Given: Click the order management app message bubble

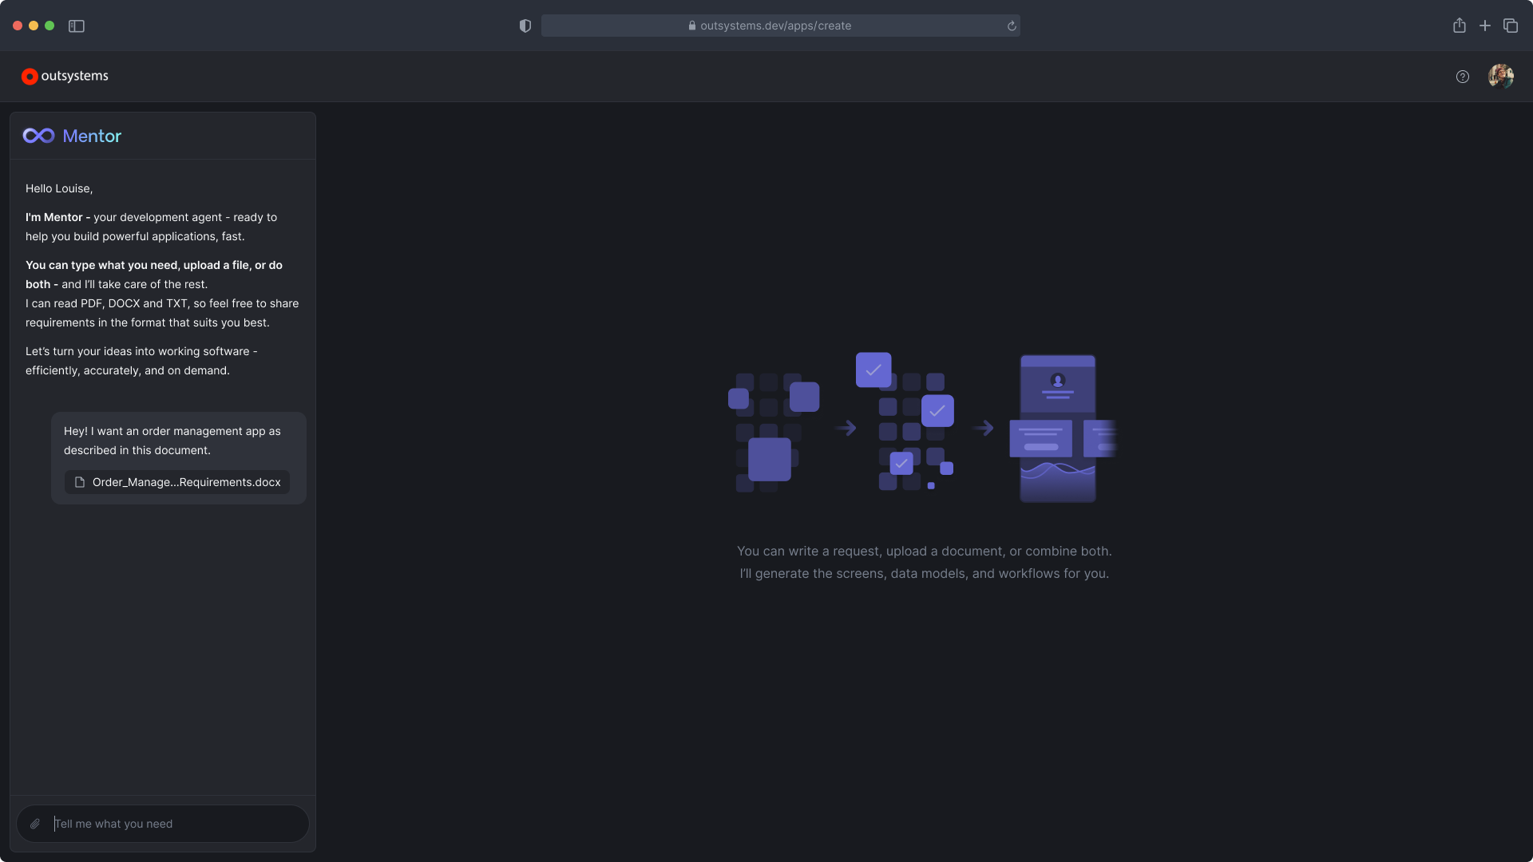Looking at the screenshot, I should point(179,458).
